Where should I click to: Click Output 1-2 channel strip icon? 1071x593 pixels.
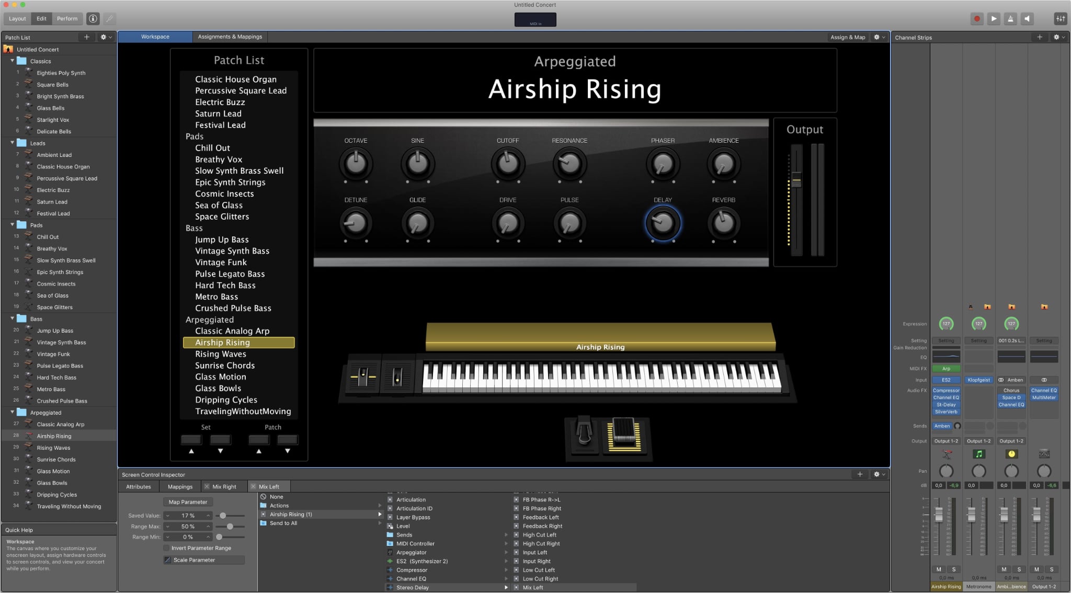pyautogui.click(x=1044, y=454)
